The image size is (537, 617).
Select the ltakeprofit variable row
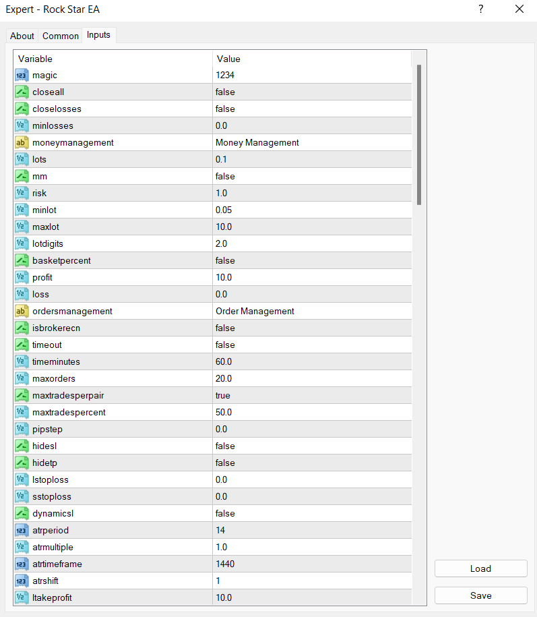click(213, 597)
